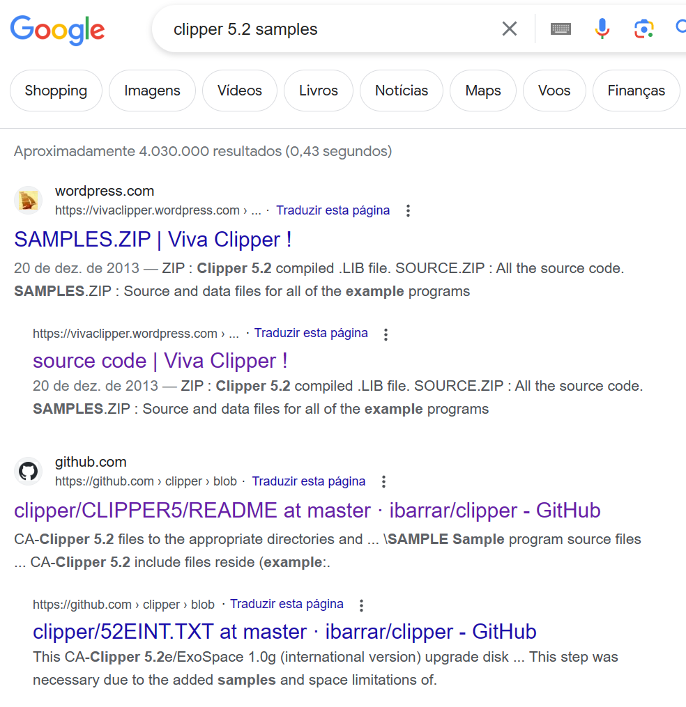Open source code | Viva Clipper ! result
Screen dimensions: 686x707
pos(160,361)
